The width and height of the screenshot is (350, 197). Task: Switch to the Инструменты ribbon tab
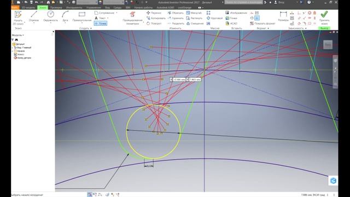click(x=74, y=8)
